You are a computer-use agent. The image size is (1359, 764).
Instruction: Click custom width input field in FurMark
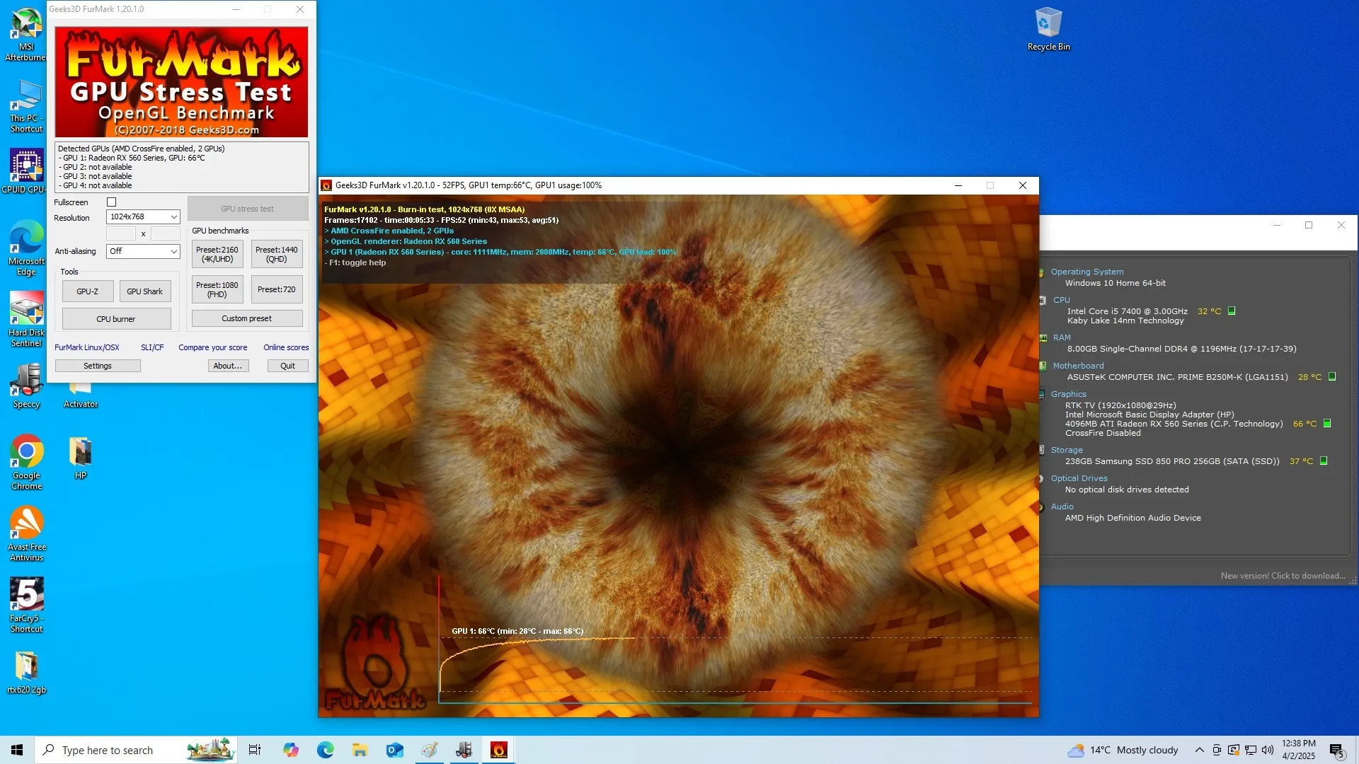coord(121,233)
